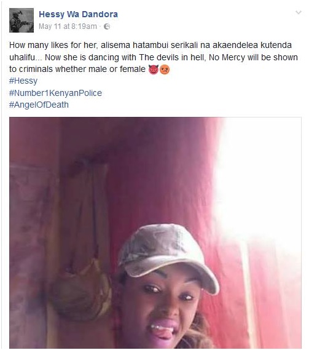309x350 pixels.
Task: Click the red devil emoji
Action: (154, 70)
